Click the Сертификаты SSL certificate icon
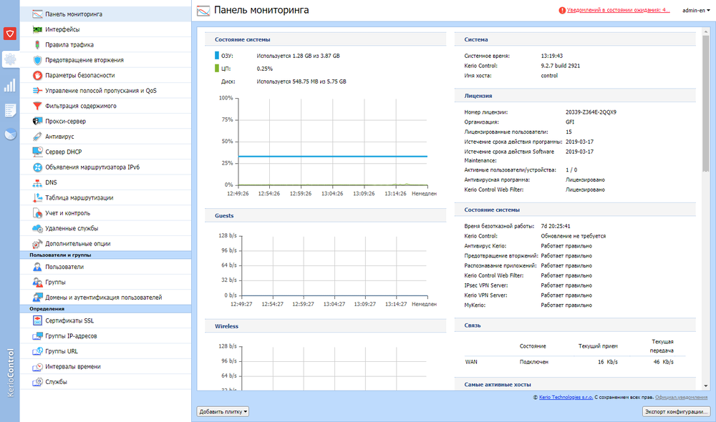Image resolution: width=716 pixels, height=422 pixels. [x=37, y=320]
